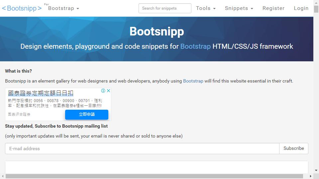This screenshot has width=319, height=179.
Task: Open the Snippets dropdown menu
Action: (x=239, y=8)
